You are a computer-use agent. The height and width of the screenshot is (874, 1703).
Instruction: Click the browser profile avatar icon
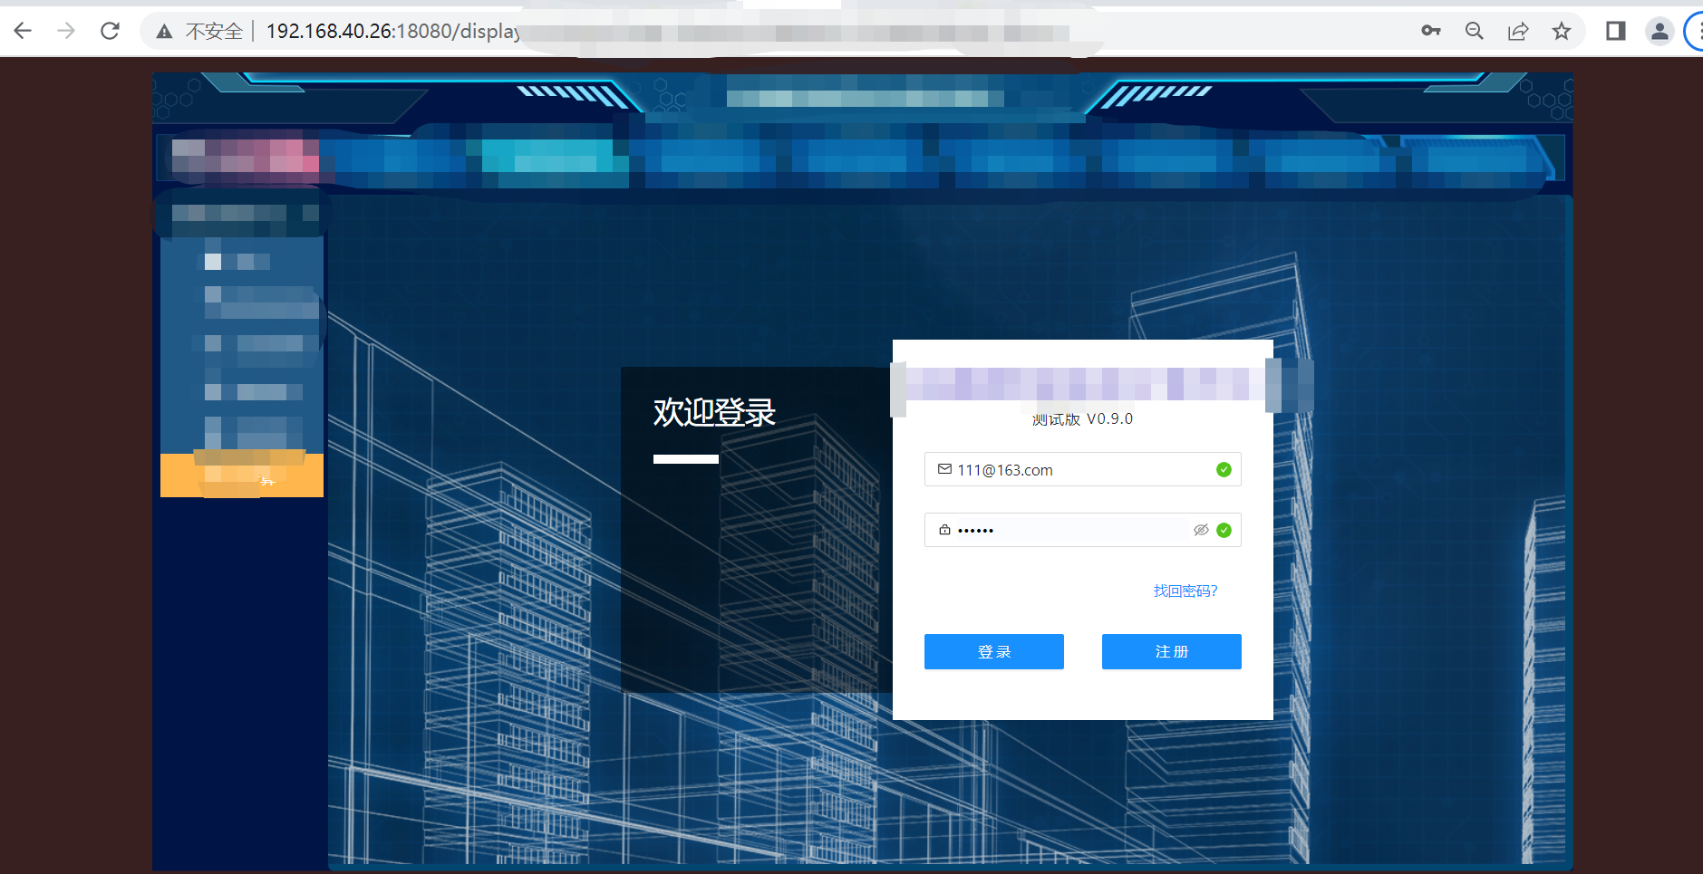point(1659,30)
